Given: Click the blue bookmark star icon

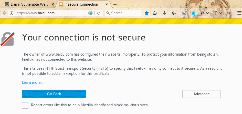Looking at the screenshot, I should (147, 13).
